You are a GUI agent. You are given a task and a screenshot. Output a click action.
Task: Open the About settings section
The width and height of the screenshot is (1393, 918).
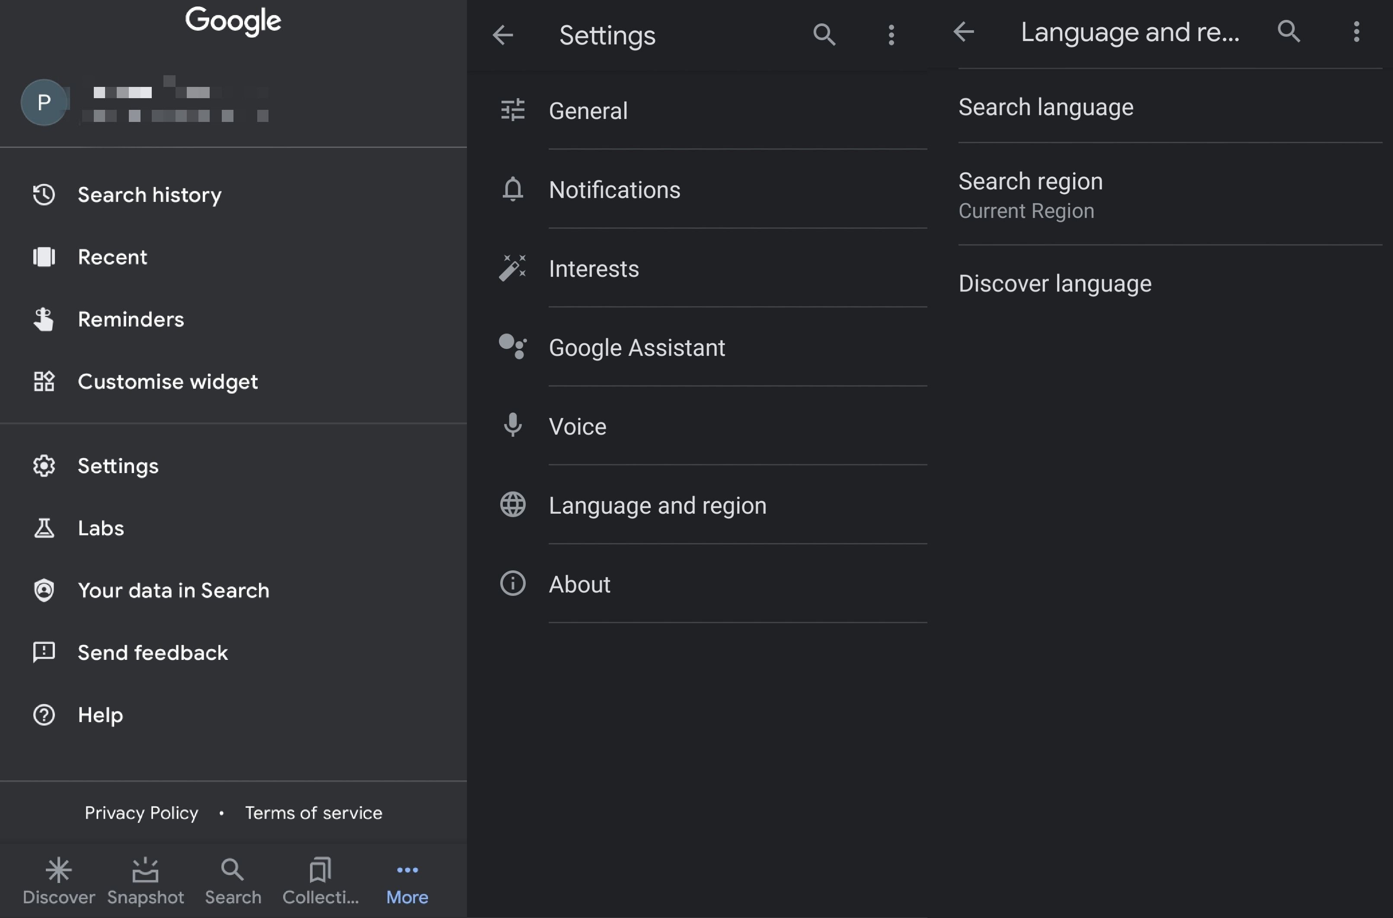[579, 582]
